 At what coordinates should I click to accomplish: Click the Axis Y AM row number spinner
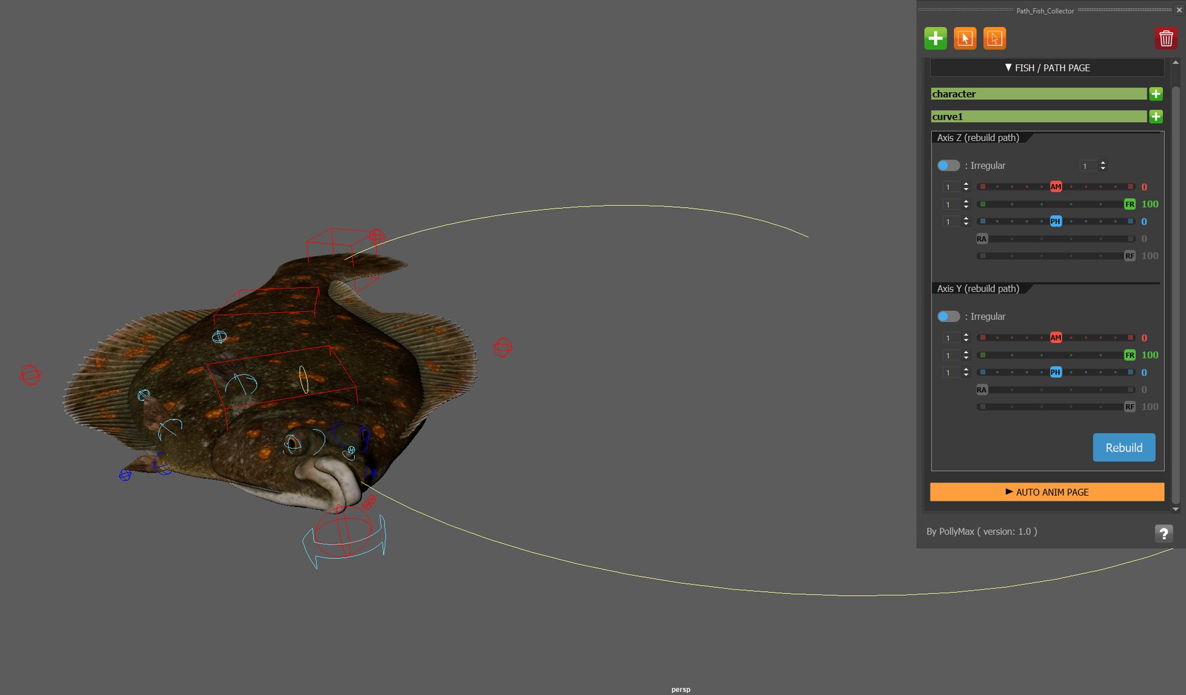956,338
